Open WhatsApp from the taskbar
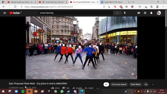This screenshot has width=167, height=94. point(62,91)
